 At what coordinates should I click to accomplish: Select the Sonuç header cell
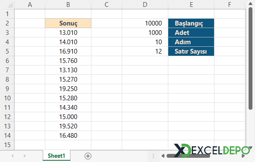tap(68, 23)
